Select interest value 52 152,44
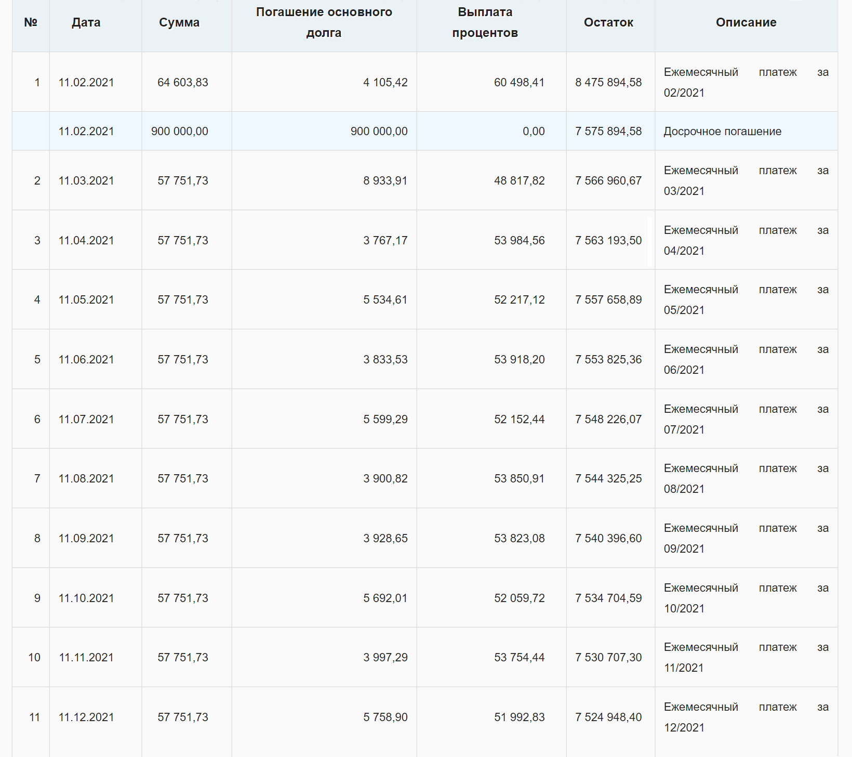The image size is (852, 757). (x=520, y=419)
